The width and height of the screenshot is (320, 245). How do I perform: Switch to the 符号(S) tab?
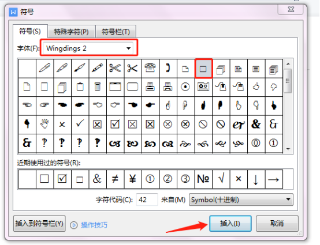click(30, 31)
